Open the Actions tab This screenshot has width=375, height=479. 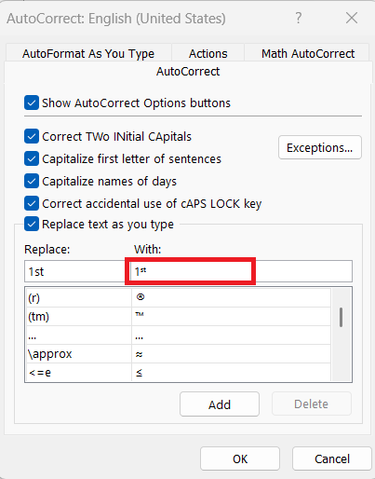pyautogui.click(x=208, y=54)
